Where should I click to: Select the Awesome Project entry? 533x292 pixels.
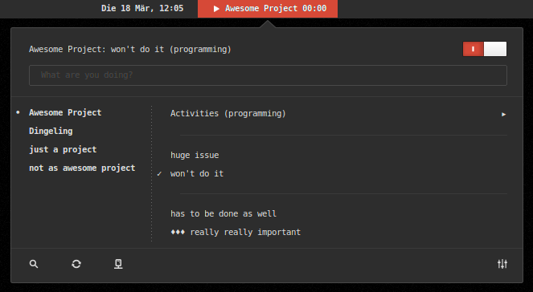coord(65,112)
